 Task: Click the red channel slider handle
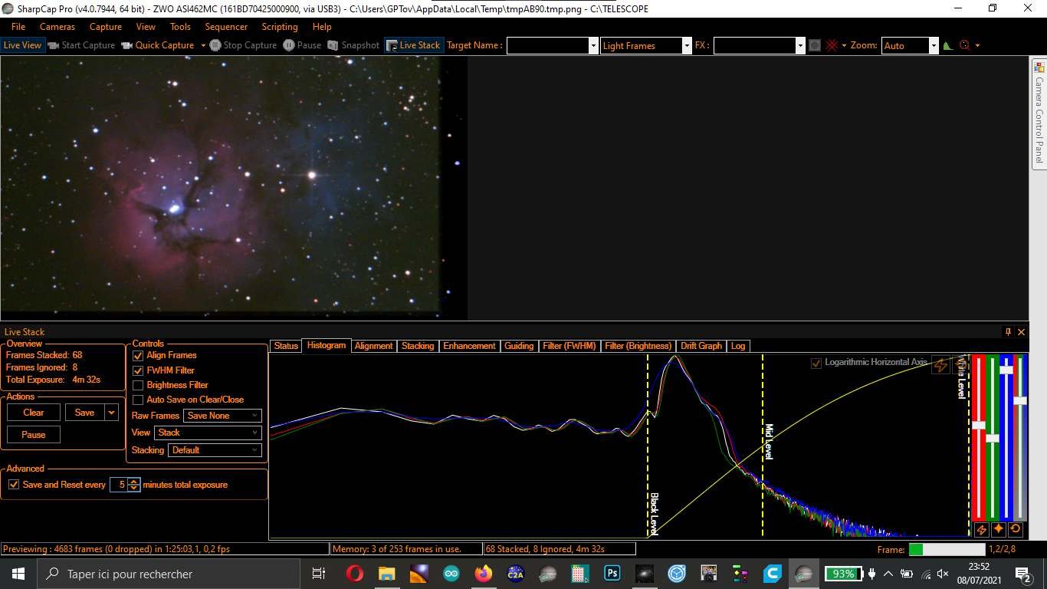979,425
